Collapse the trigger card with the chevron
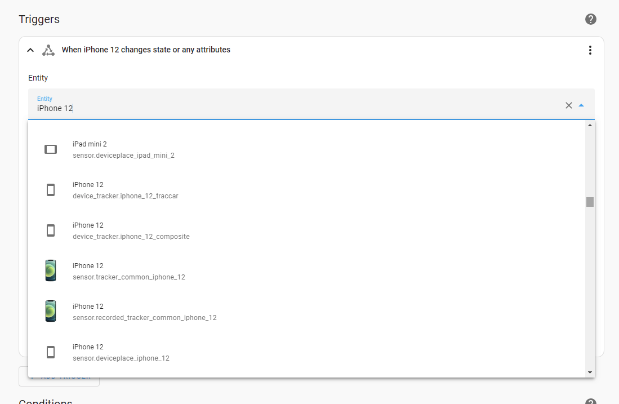Viewport: 619px width, 404px height. [30, 50]
